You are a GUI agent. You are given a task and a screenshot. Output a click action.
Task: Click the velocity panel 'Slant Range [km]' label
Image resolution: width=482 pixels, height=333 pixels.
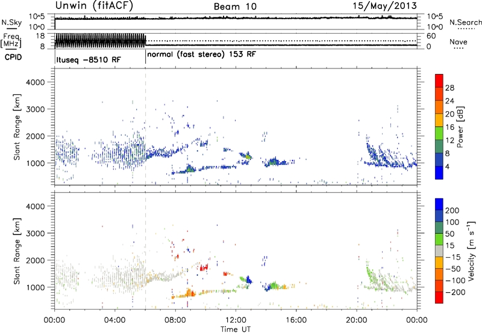point(17,251)
